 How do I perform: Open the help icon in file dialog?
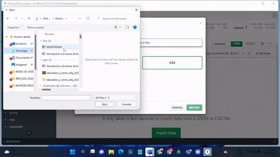pyautogui.click(x=135, y=27)
